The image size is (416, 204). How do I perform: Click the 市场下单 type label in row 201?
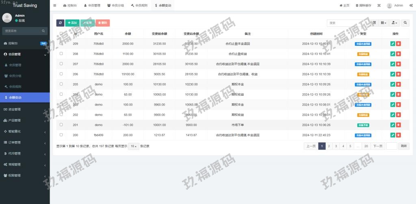tap(363, 125)
